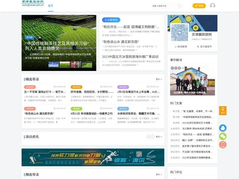Viewport: 239px width, 179px height.
Task: Click the red mobile phone floating icon
Action: point(223,145)
